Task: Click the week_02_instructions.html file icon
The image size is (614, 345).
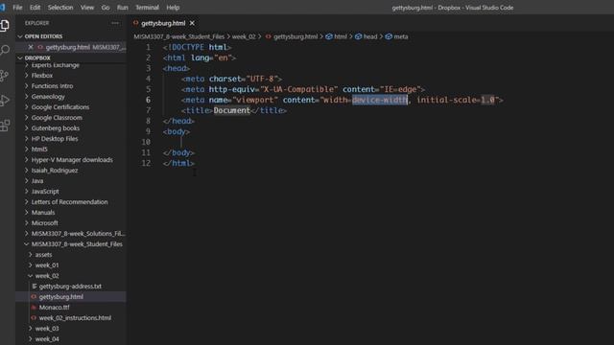Action: point(35,318)
